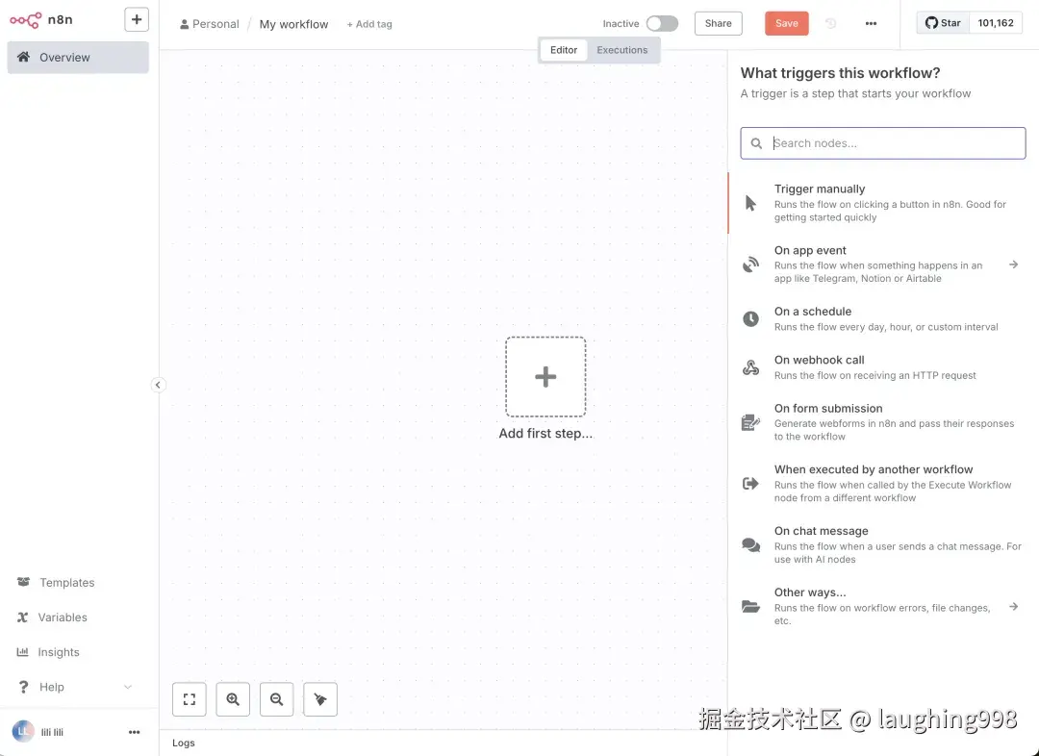Select the tidy up broom icon
The width and height of the screenshot is (1039, 756).
320,699
